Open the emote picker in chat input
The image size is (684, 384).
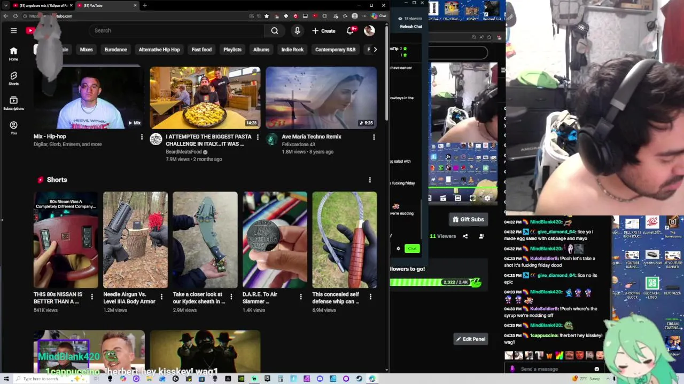click(x=597, y=369)
